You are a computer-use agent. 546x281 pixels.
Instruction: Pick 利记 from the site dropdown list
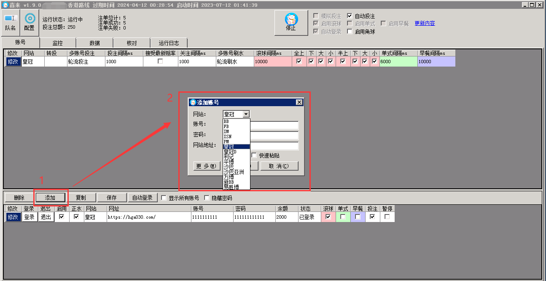pos(237,157)
